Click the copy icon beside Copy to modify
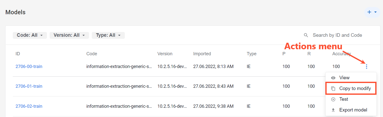This screenshot has width=383, height=117. coord(333,88)
